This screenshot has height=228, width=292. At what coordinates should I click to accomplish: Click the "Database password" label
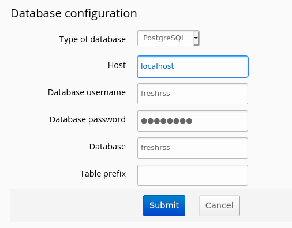88,119
